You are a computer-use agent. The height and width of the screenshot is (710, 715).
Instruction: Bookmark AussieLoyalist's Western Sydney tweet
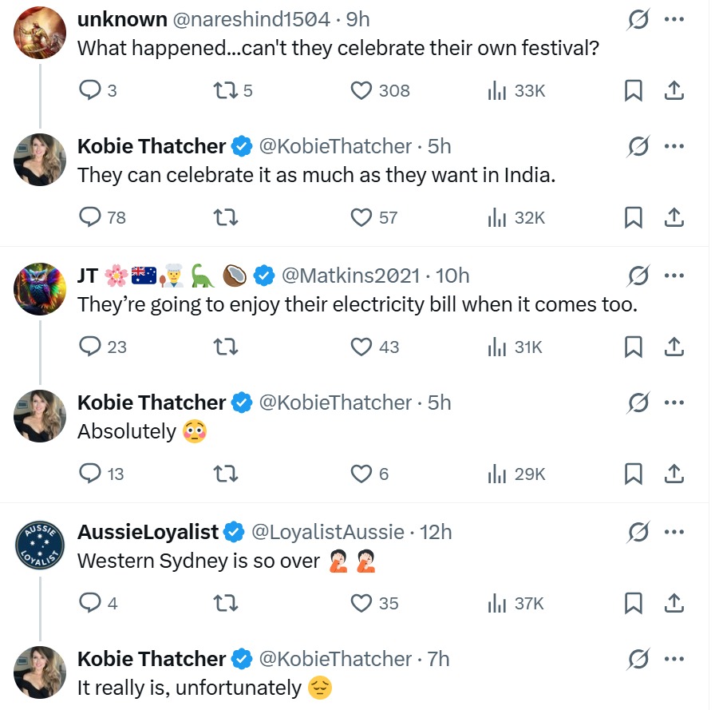point(633,603)
